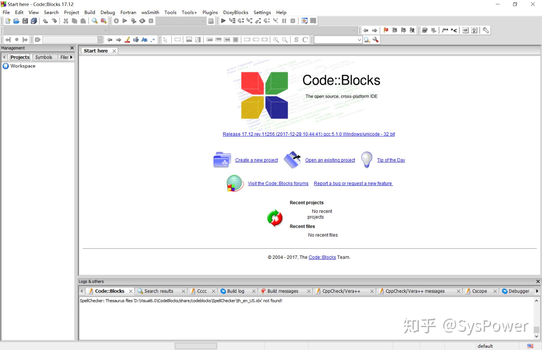Click the Build and run icon

point(133,21)
